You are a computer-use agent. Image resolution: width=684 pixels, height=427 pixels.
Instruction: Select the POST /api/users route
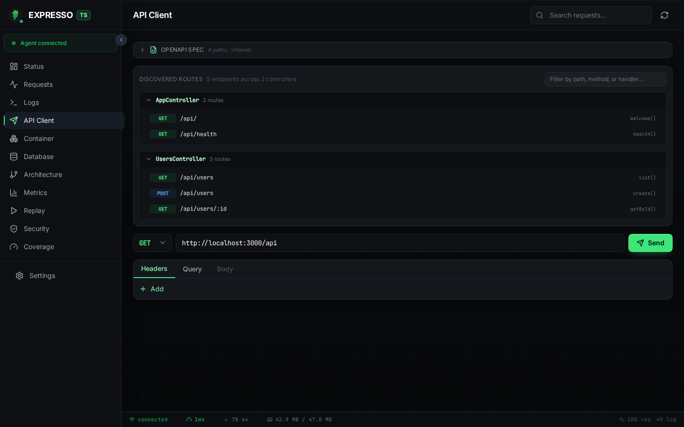(402, 193)
